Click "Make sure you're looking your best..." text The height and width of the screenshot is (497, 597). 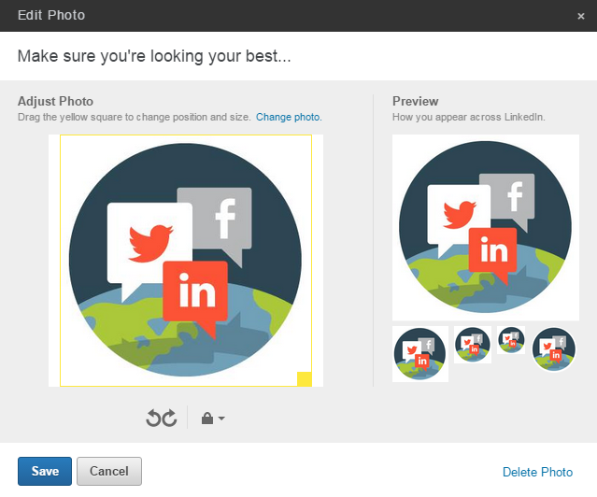(x=154, y=56)
